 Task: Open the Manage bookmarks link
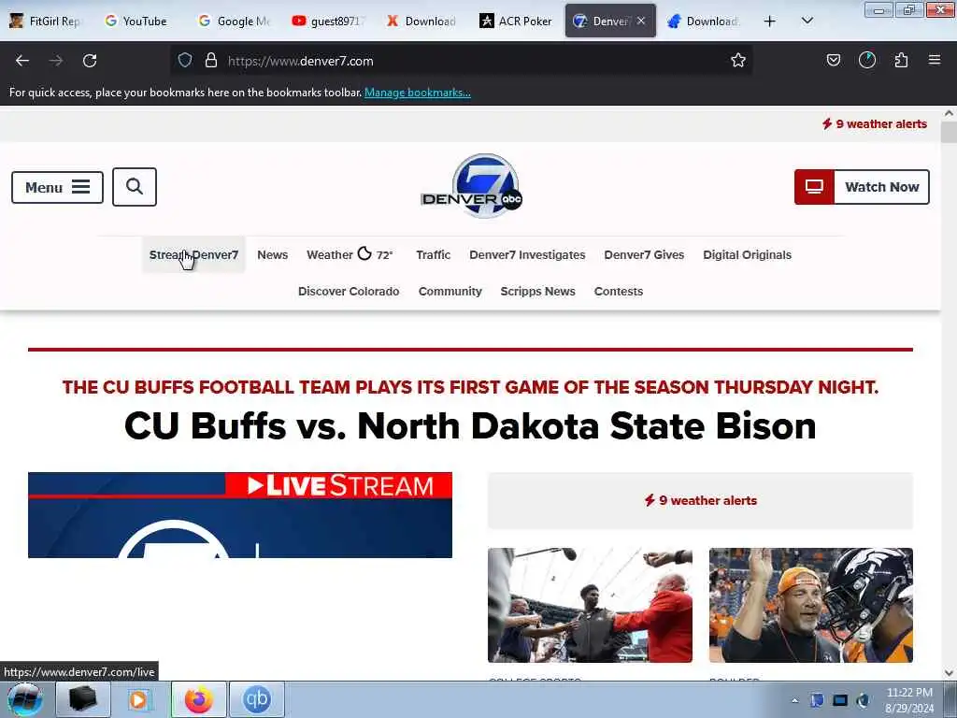point(418,93)
